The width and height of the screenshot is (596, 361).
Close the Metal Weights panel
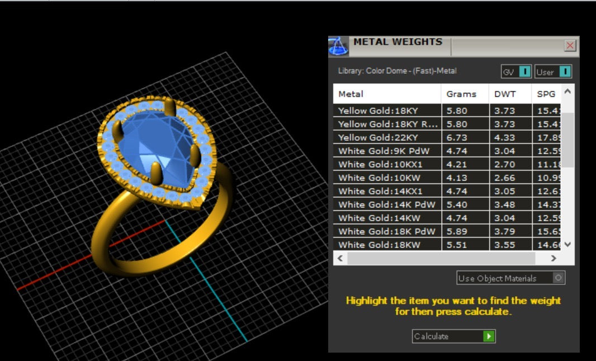tap(570, 46)
